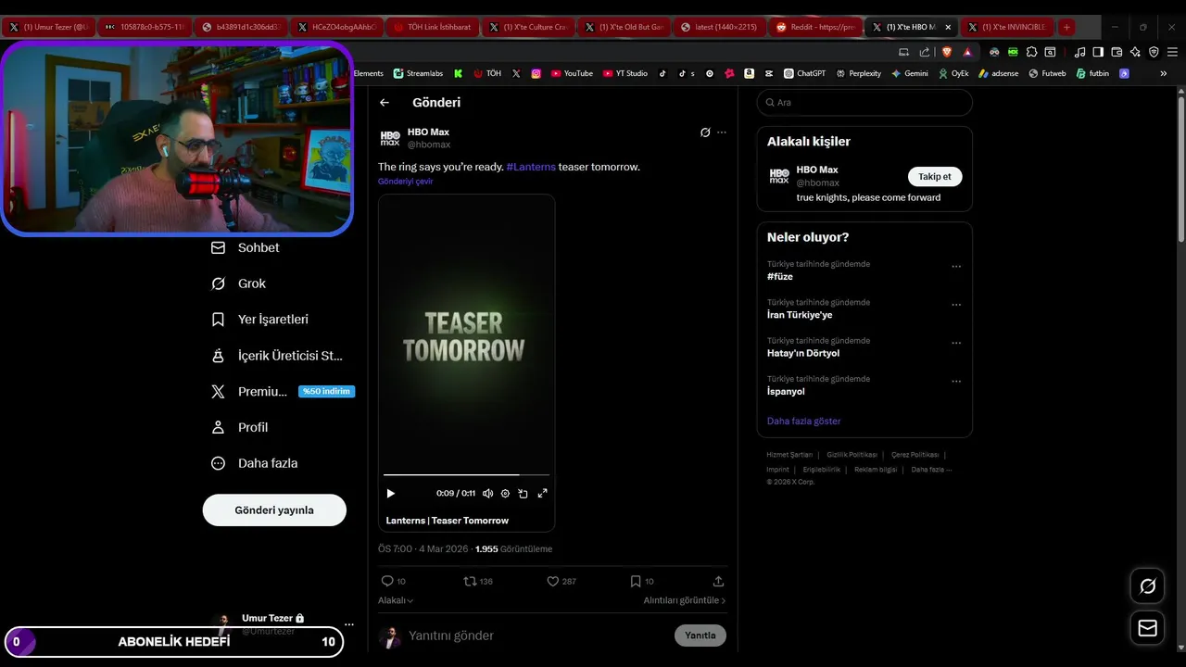Open Grok in the left sidebar
The height and width of the screenshot is (667, 1186).
239,283
